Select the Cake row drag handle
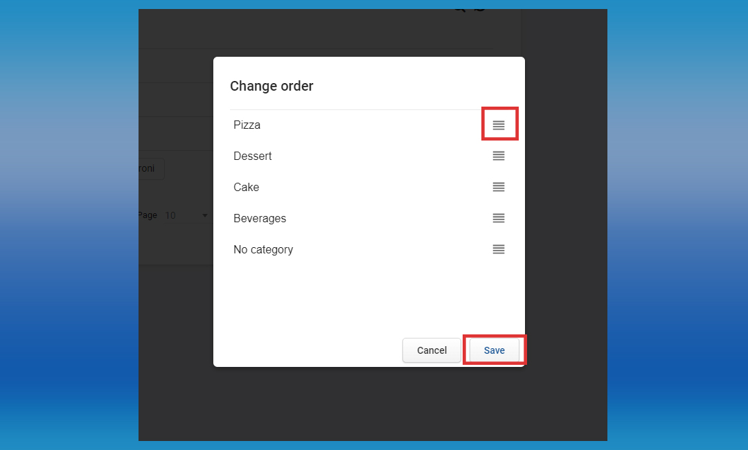This screenshot has height=450, width=748. [x=499, y=188]
